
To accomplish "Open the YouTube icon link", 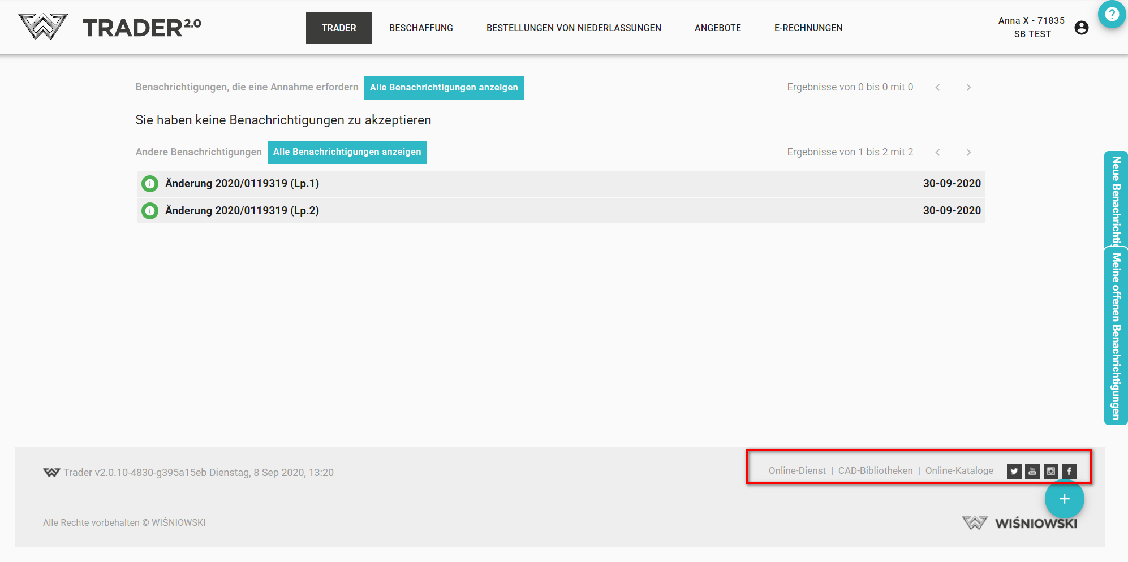I will (1032, 471).
